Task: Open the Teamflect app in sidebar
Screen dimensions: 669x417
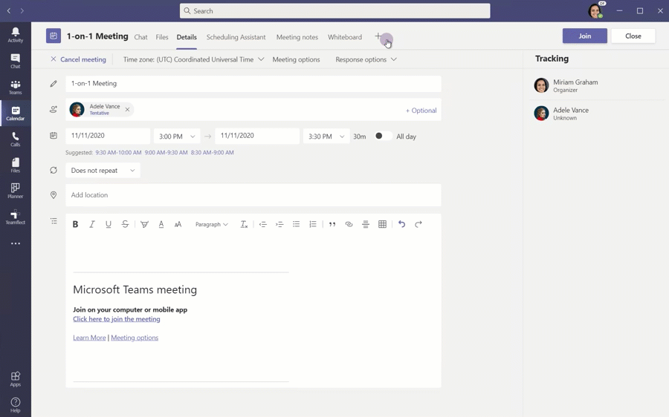Action: [x=16, y=217]
